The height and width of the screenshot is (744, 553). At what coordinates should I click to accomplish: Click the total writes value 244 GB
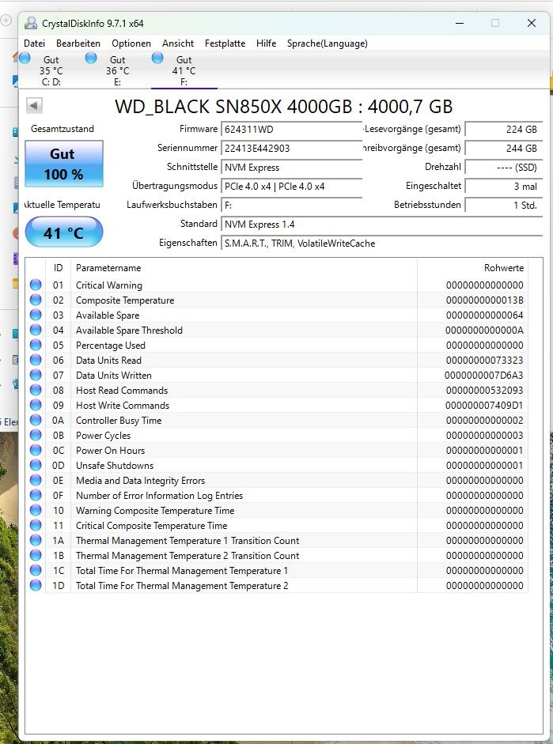(504, 148)
